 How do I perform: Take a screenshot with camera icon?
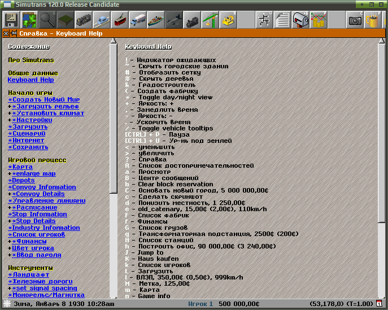pos(354,20)
